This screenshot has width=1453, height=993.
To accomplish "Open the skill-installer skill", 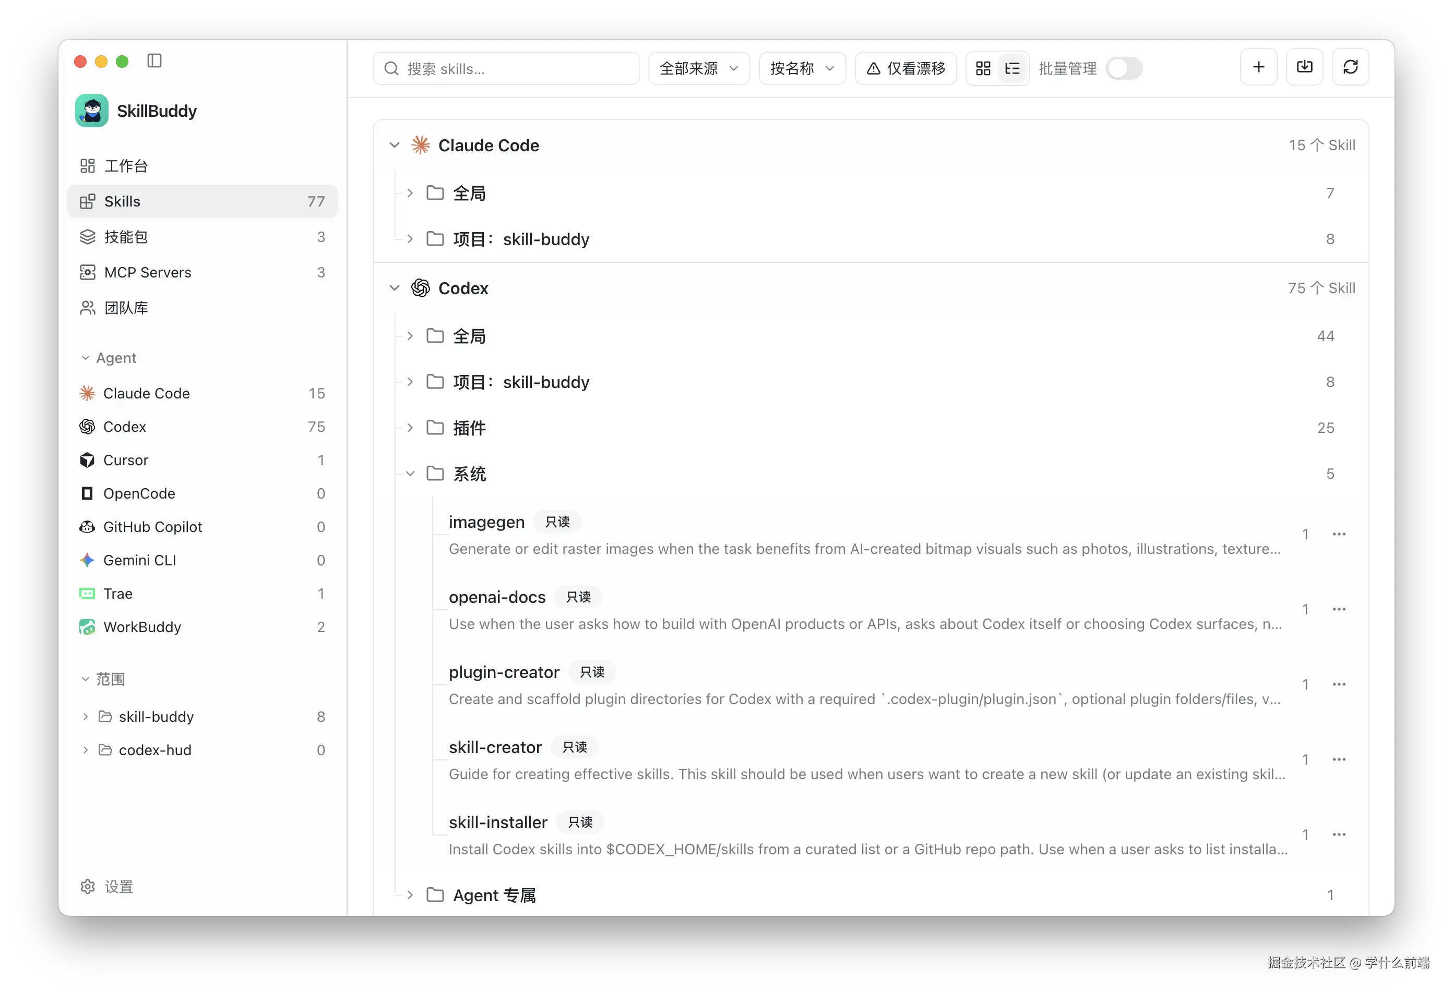I will click(498, 822).
